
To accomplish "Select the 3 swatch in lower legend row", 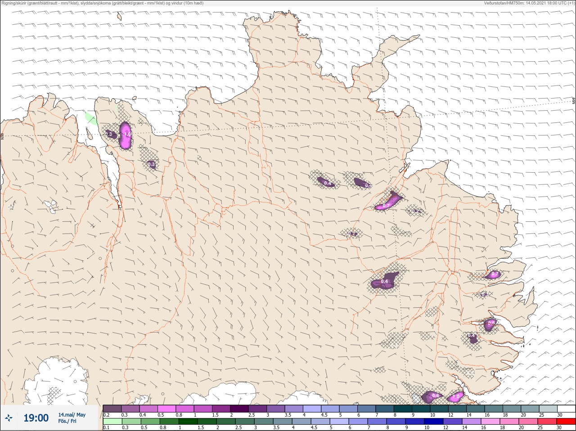I will pyautogui.click(x=263, y=422).
